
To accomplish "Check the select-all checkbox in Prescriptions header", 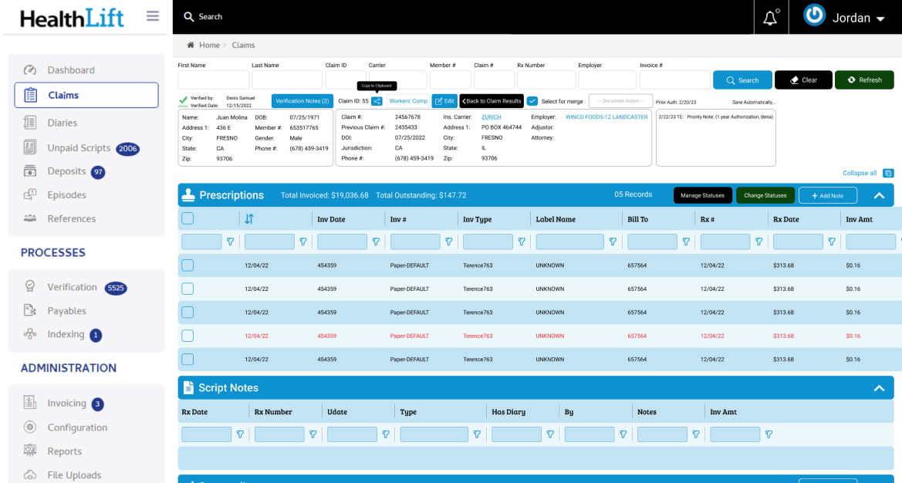I will (187, 219).
